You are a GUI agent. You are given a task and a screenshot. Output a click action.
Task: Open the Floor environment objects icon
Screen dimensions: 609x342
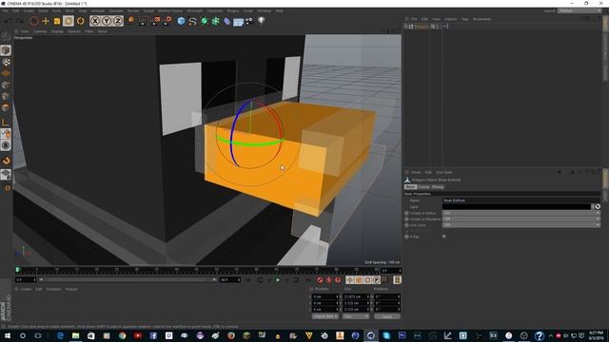click(x=238, y=21)
